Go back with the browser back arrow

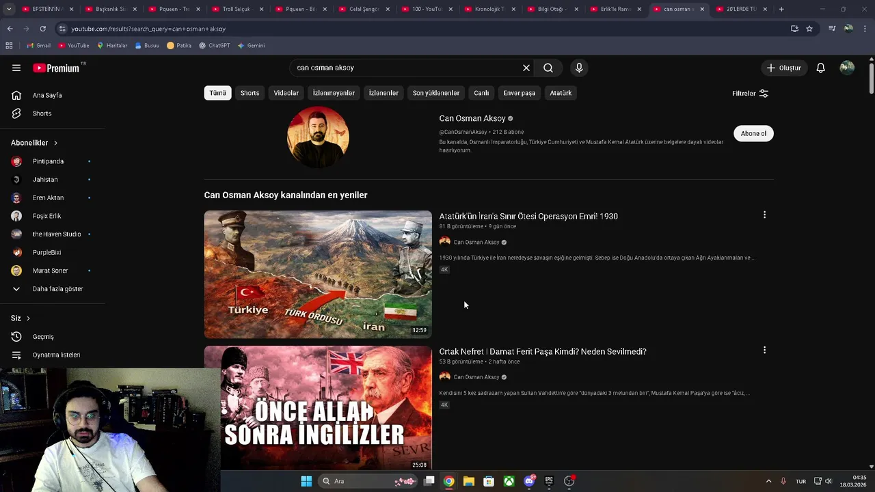(x=10, y=29)
